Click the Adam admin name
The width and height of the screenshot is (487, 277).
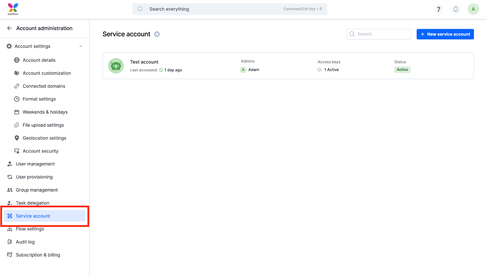254,70
